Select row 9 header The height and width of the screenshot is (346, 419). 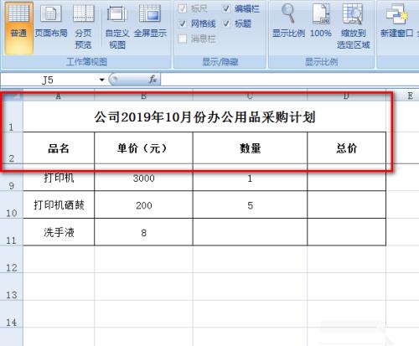tap(12, 178)
